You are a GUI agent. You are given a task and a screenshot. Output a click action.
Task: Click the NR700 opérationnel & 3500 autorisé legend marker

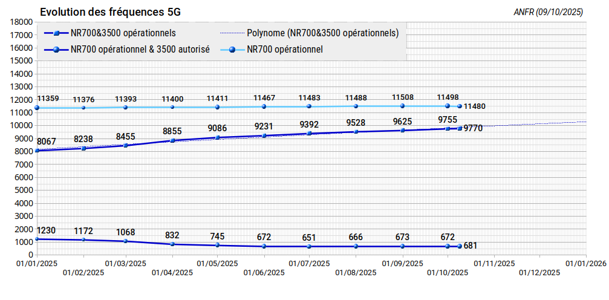56,50
